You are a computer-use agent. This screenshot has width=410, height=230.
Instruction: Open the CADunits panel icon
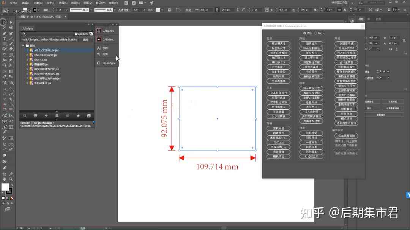(x=99, y=31)
